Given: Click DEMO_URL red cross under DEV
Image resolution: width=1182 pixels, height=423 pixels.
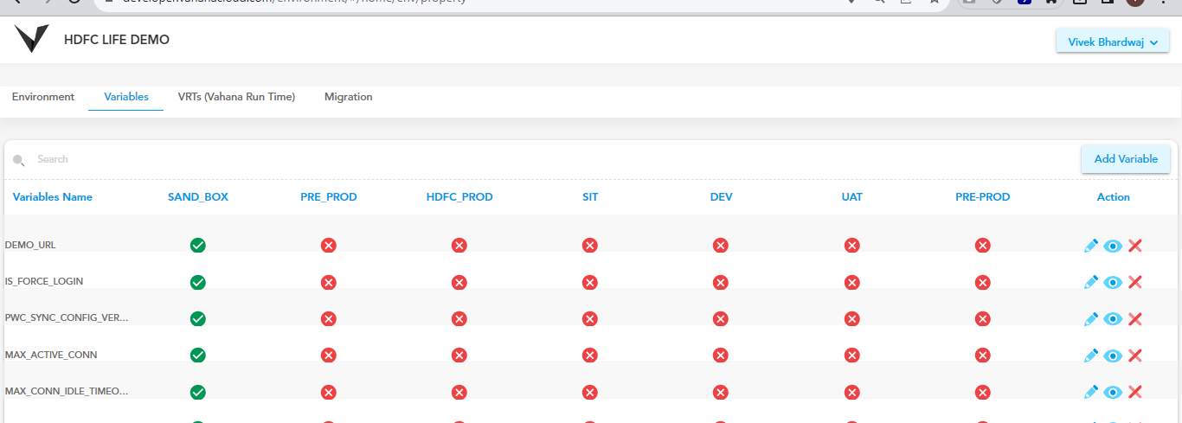Looking at the screenshot, I should click(x=721, y=246).
